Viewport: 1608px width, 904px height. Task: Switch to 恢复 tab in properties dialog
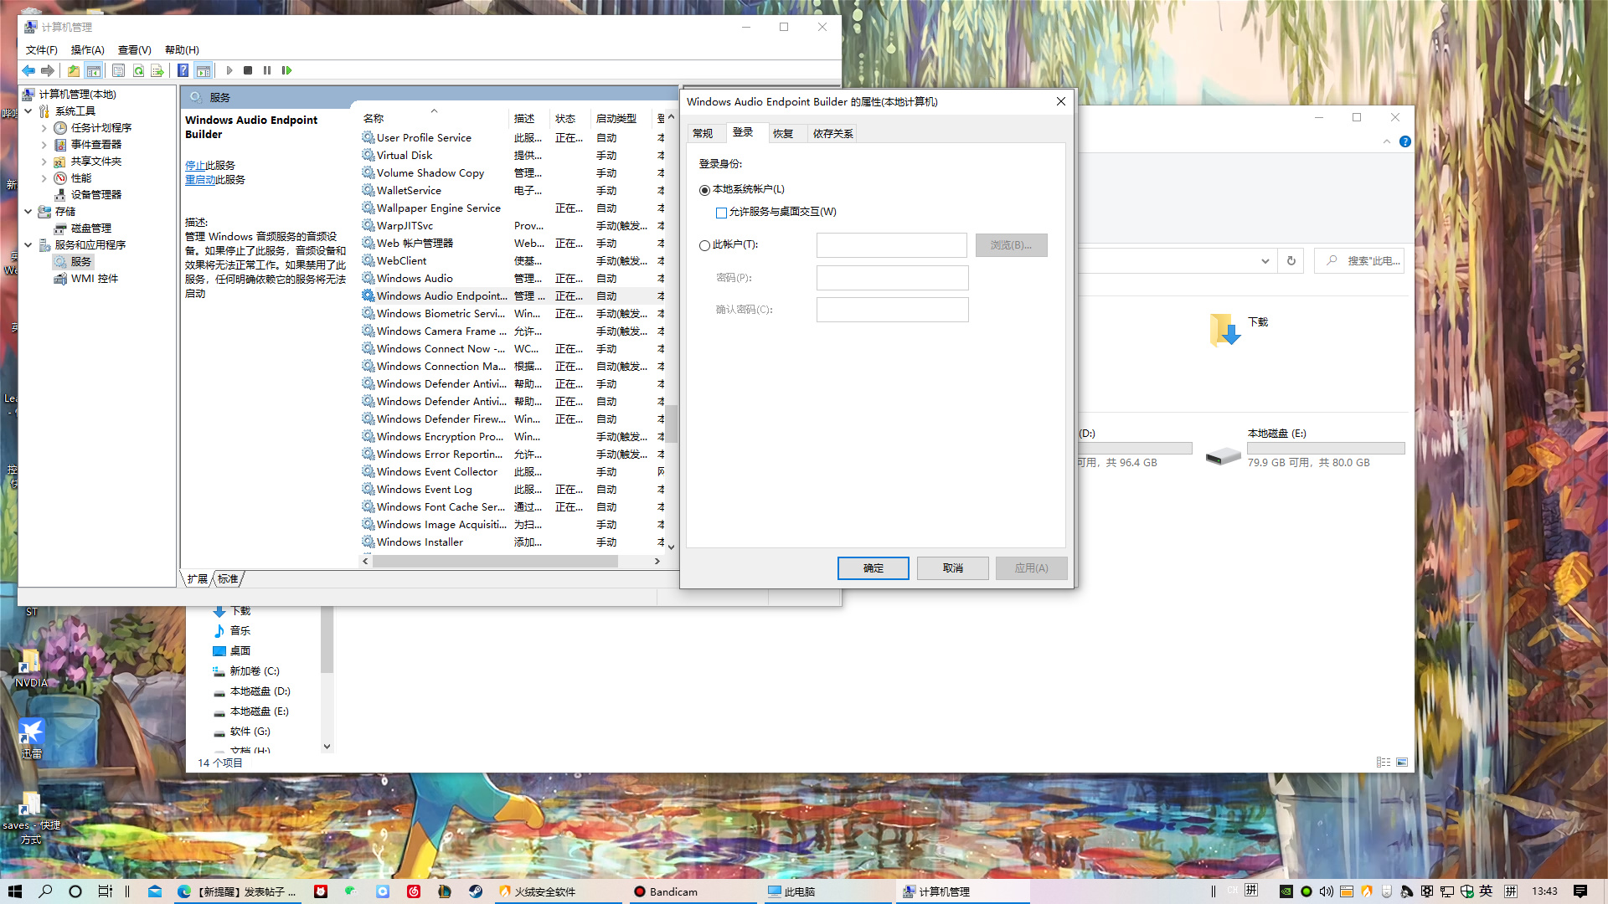click(783, 134)
